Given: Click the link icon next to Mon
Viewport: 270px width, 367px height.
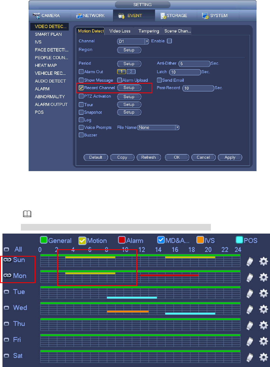Looking at the screenshot, I should pyautogui.click(x=7, y=276).
